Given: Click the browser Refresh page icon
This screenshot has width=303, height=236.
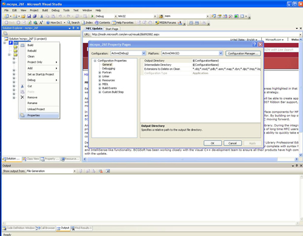Looking at the screenshot, I should (x=30, y=22).
